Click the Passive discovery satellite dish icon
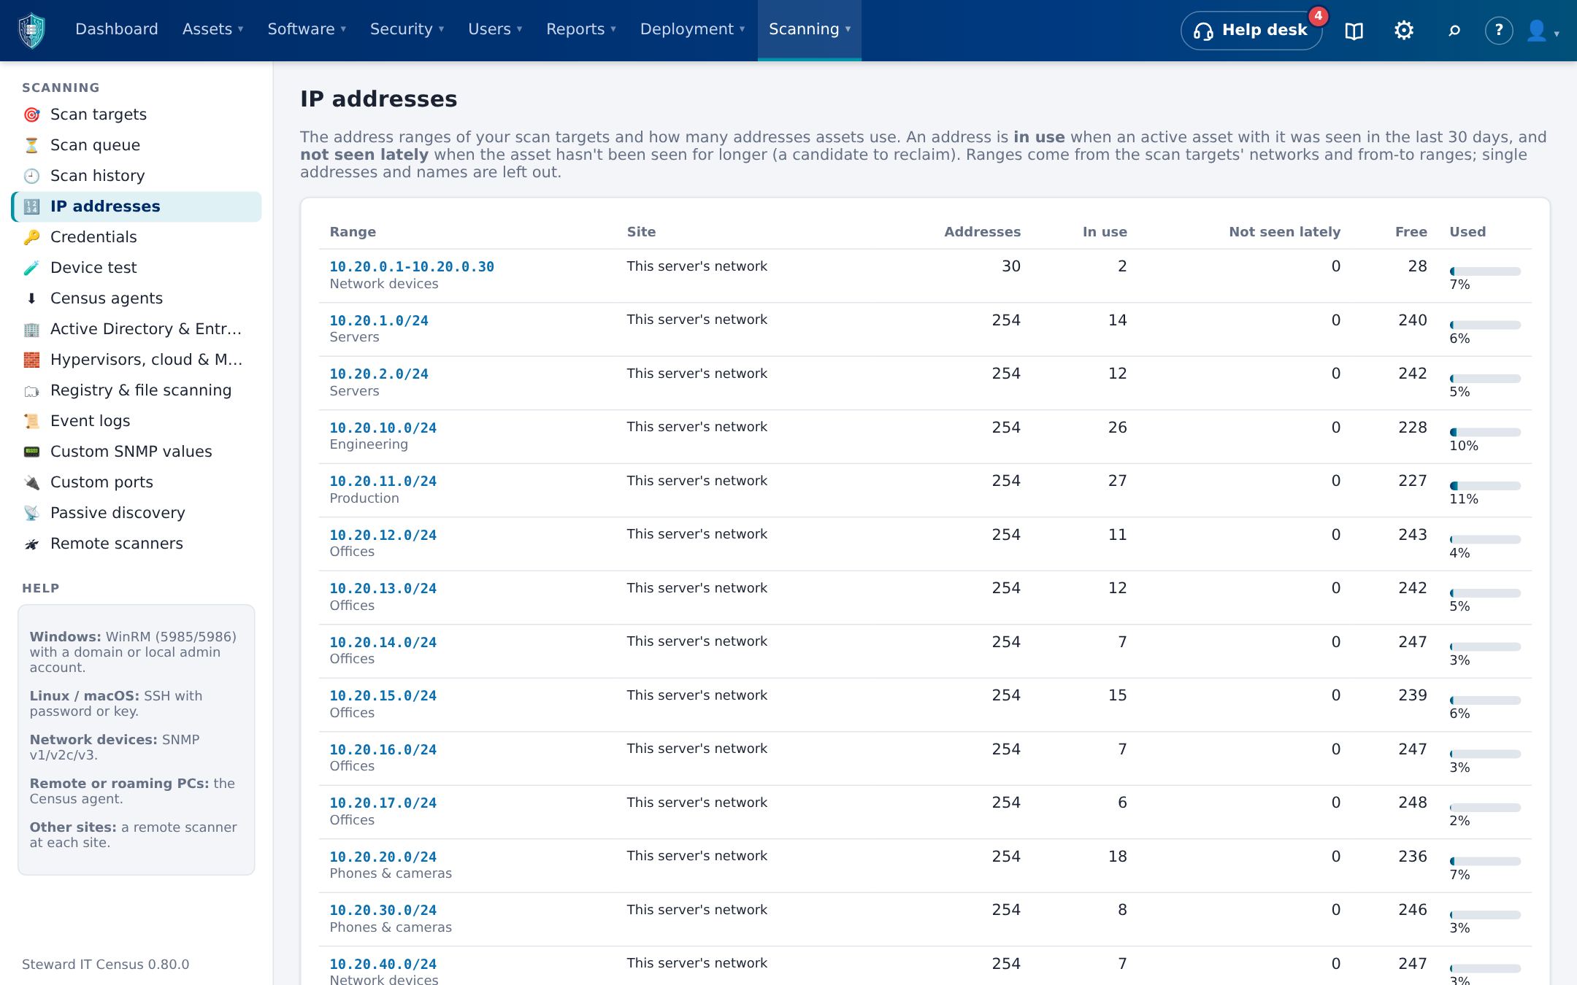The height and width of the screenshot is (985, 1577). [31, 513]
